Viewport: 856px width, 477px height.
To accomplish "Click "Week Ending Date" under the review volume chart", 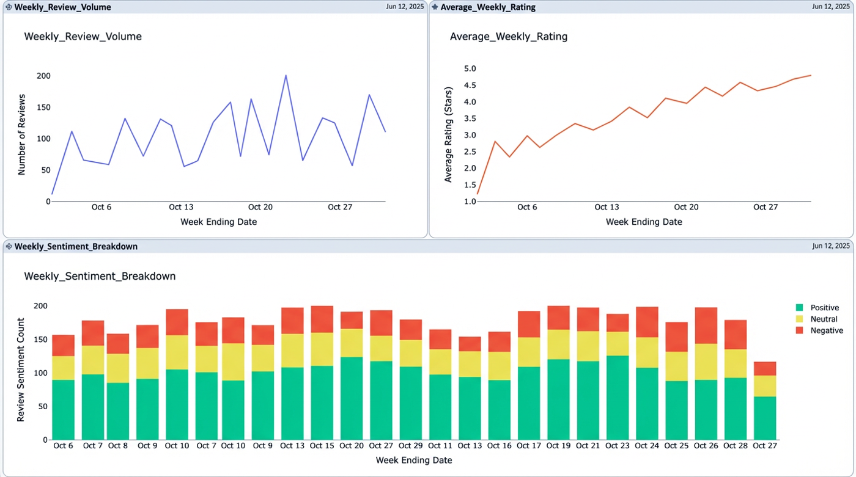I will (219, 222).
